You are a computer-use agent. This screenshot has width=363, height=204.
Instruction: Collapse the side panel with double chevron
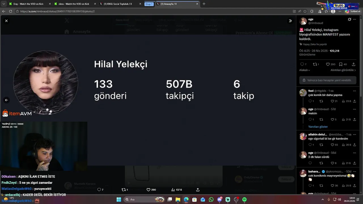coord(290,21)
